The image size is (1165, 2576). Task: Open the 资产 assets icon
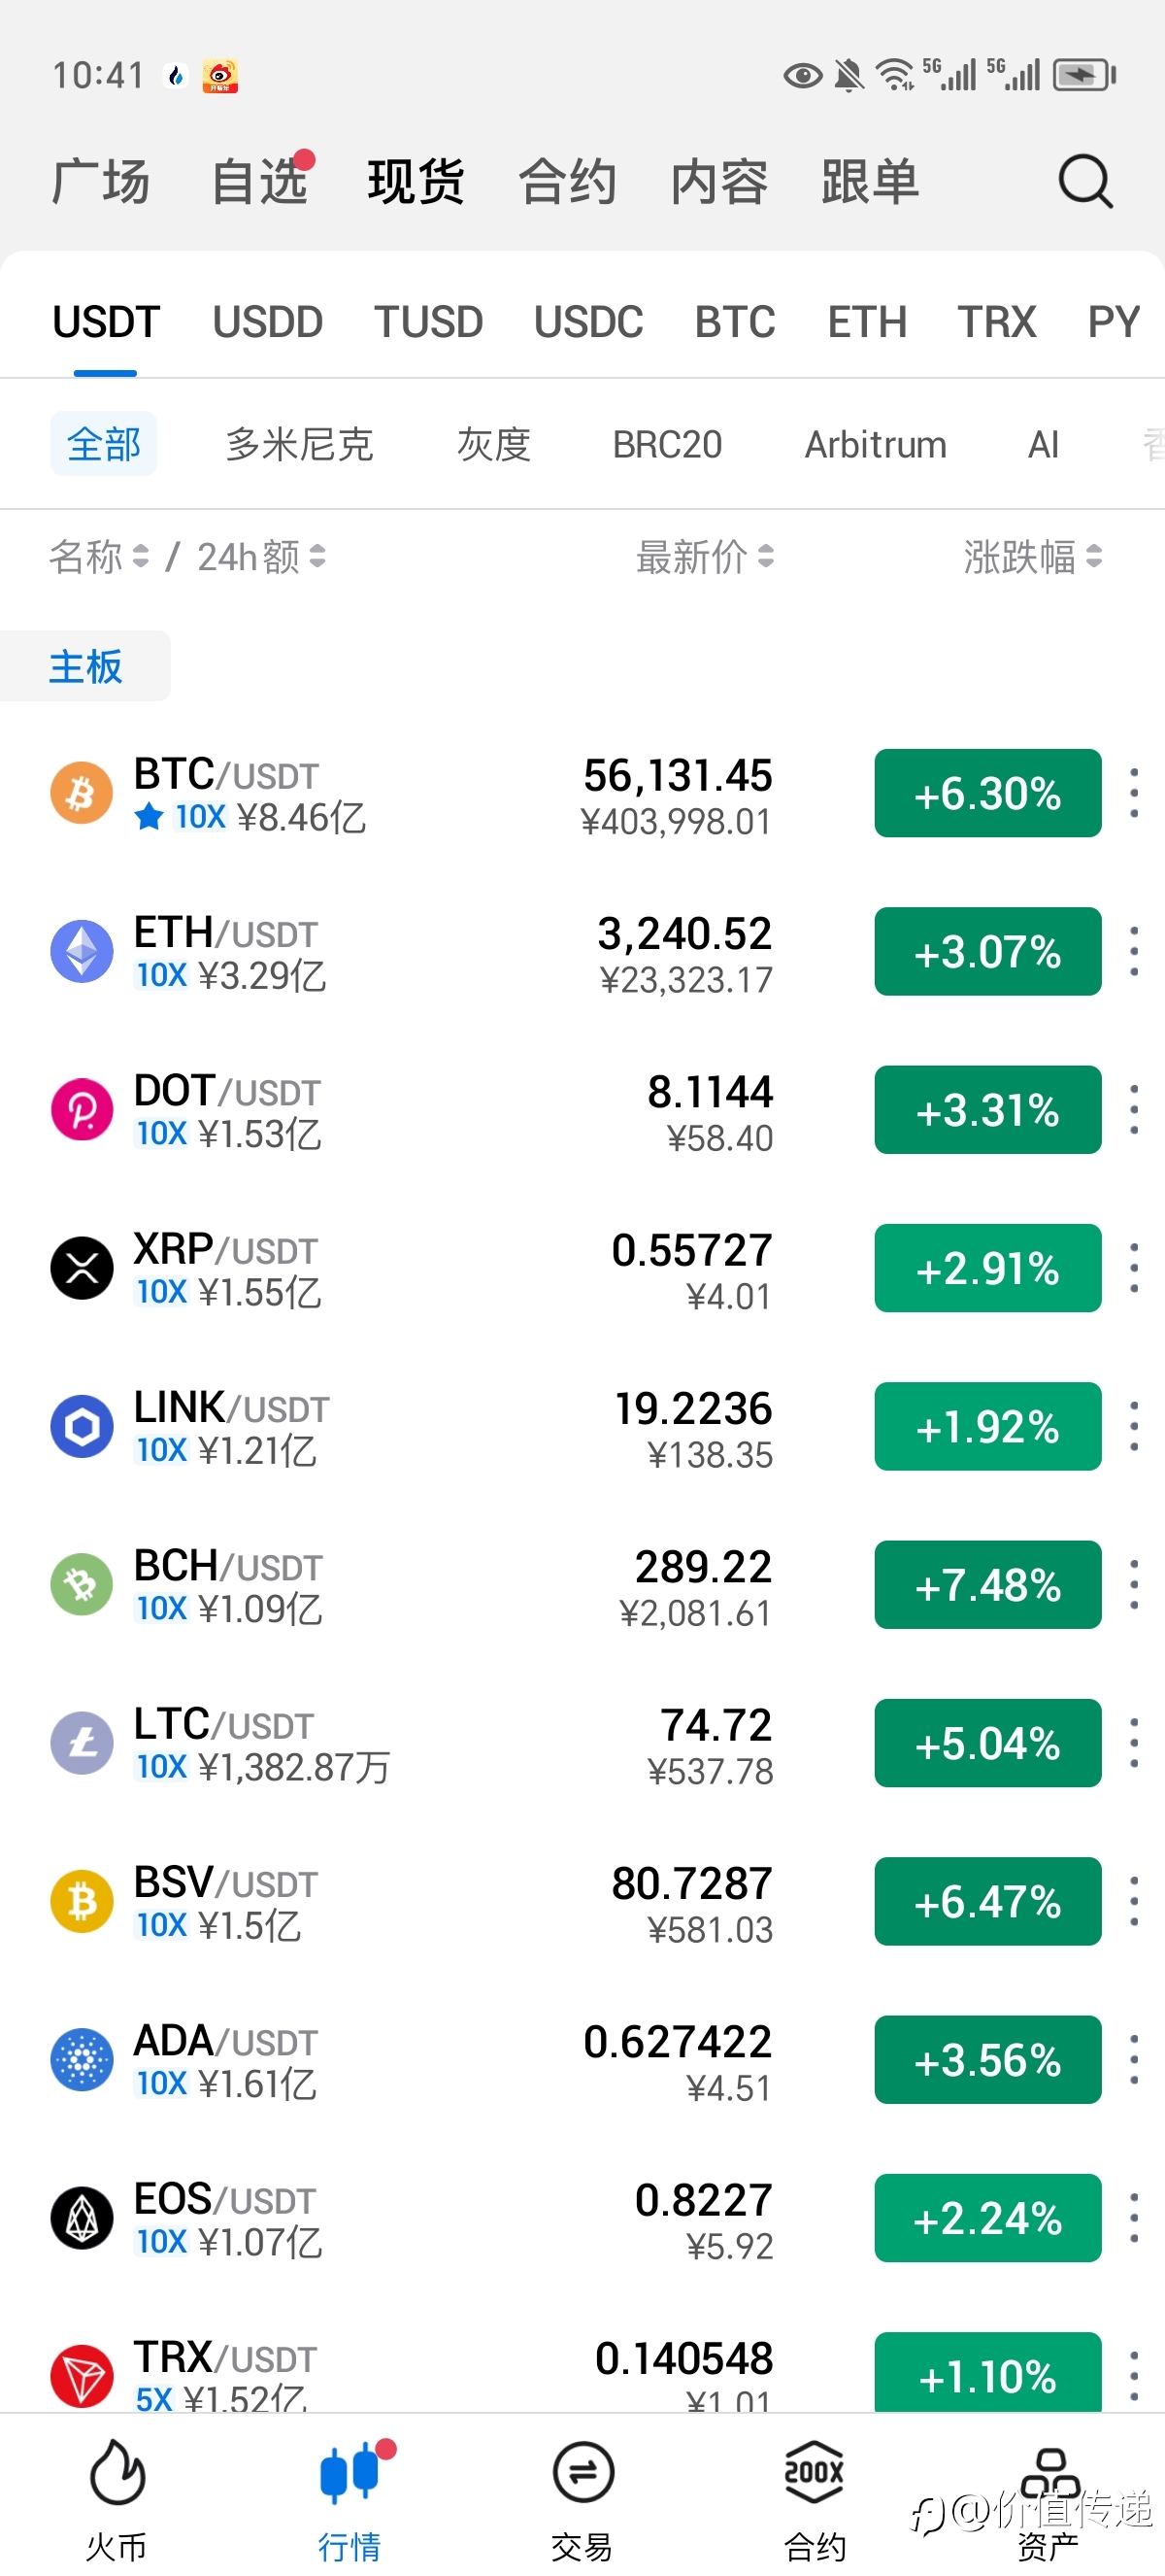click(x=1049, y=2471)
